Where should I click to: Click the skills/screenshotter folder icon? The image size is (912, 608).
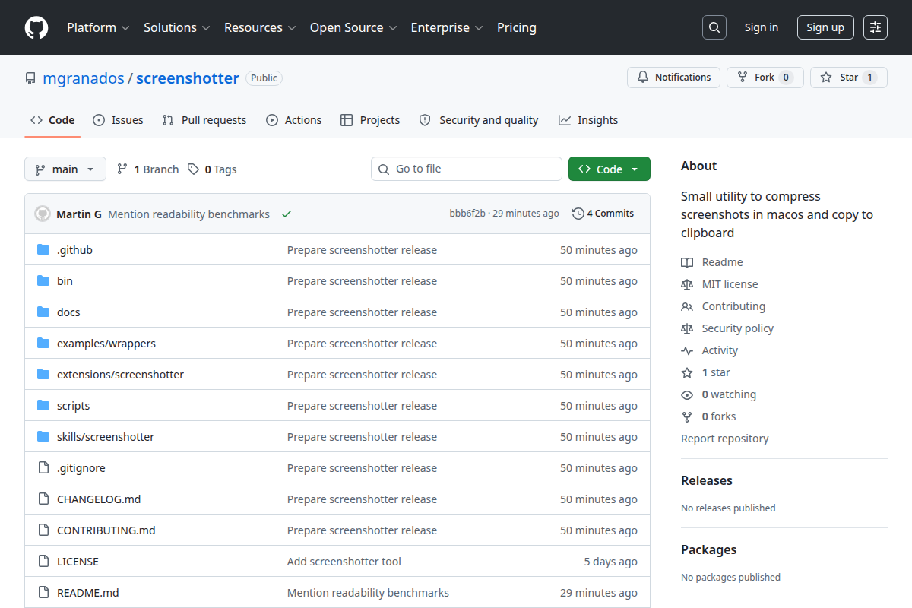coord(43,437)
